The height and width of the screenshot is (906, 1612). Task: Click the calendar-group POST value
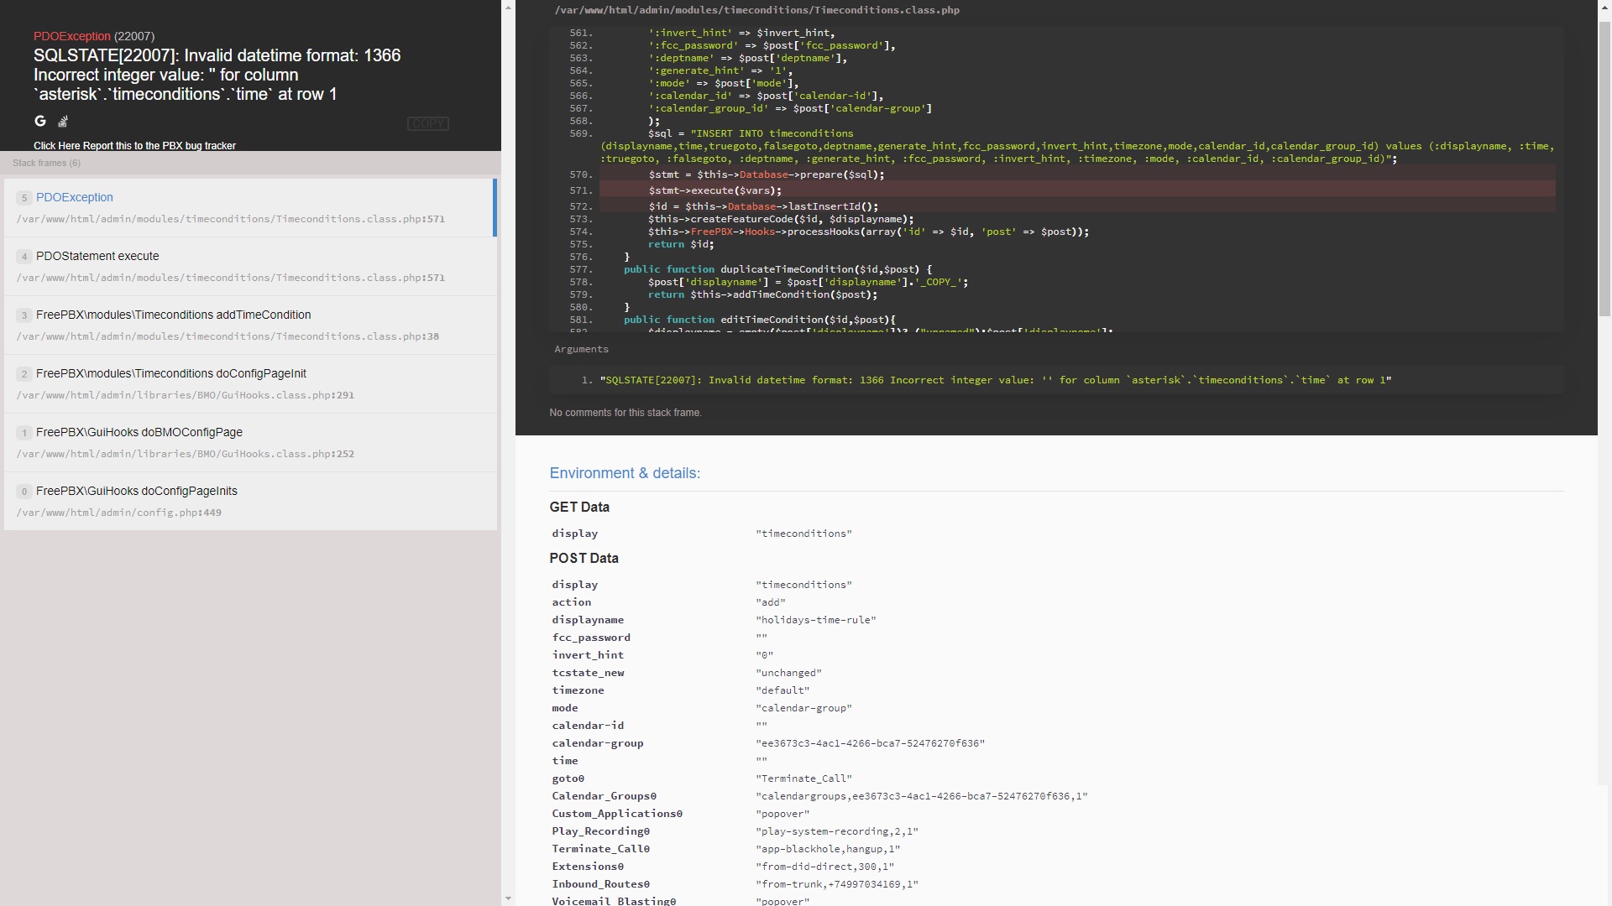(869, 744)
